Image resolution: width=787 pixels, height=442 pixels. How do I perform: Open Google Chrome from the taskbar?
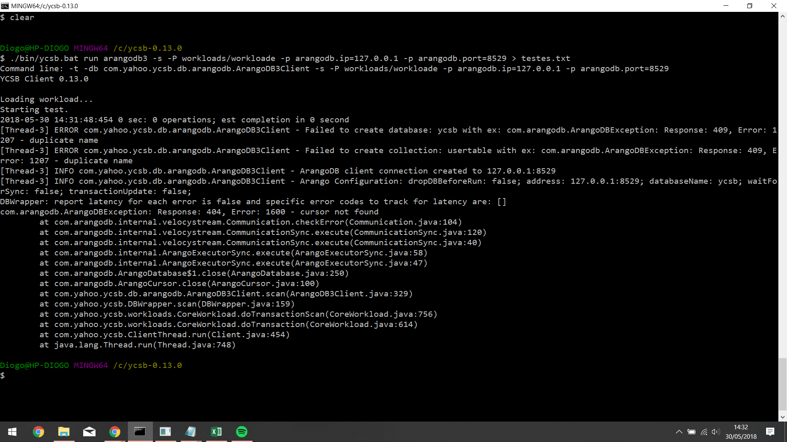[38, 432]
